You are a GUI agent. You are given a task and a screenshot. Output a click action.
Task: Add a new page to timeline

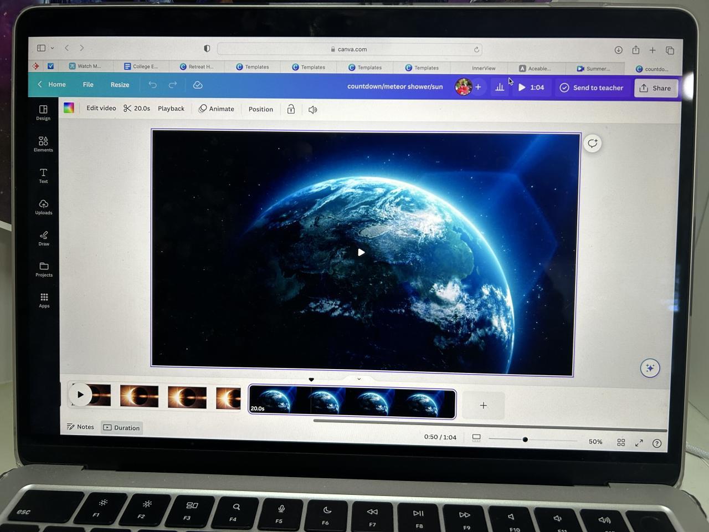[x=484, y=406]
